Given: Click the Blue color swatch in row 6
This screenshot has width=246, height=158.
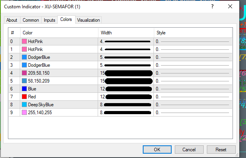Looking at the screenshot, I should pos(25,89).
